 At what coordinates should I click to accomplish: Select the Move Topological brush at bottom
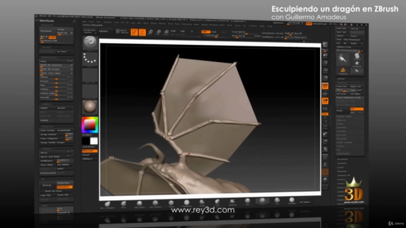click(x=107, y=205)
